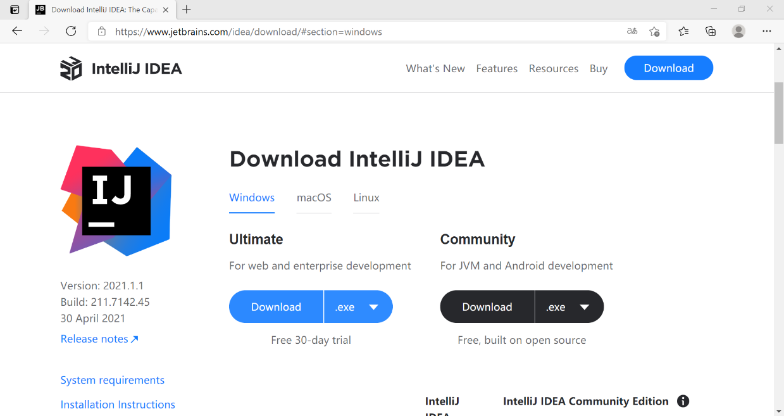Viewport: 784px width, 416px height.
Task: Open the translate page icon
Action: coord(632,31)
